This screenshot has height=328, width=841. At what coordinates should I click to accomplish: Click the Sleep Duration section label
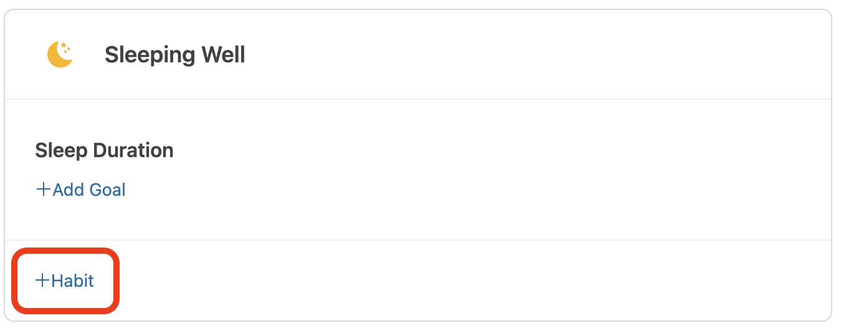pyautogui.click(x=104, y=150)
